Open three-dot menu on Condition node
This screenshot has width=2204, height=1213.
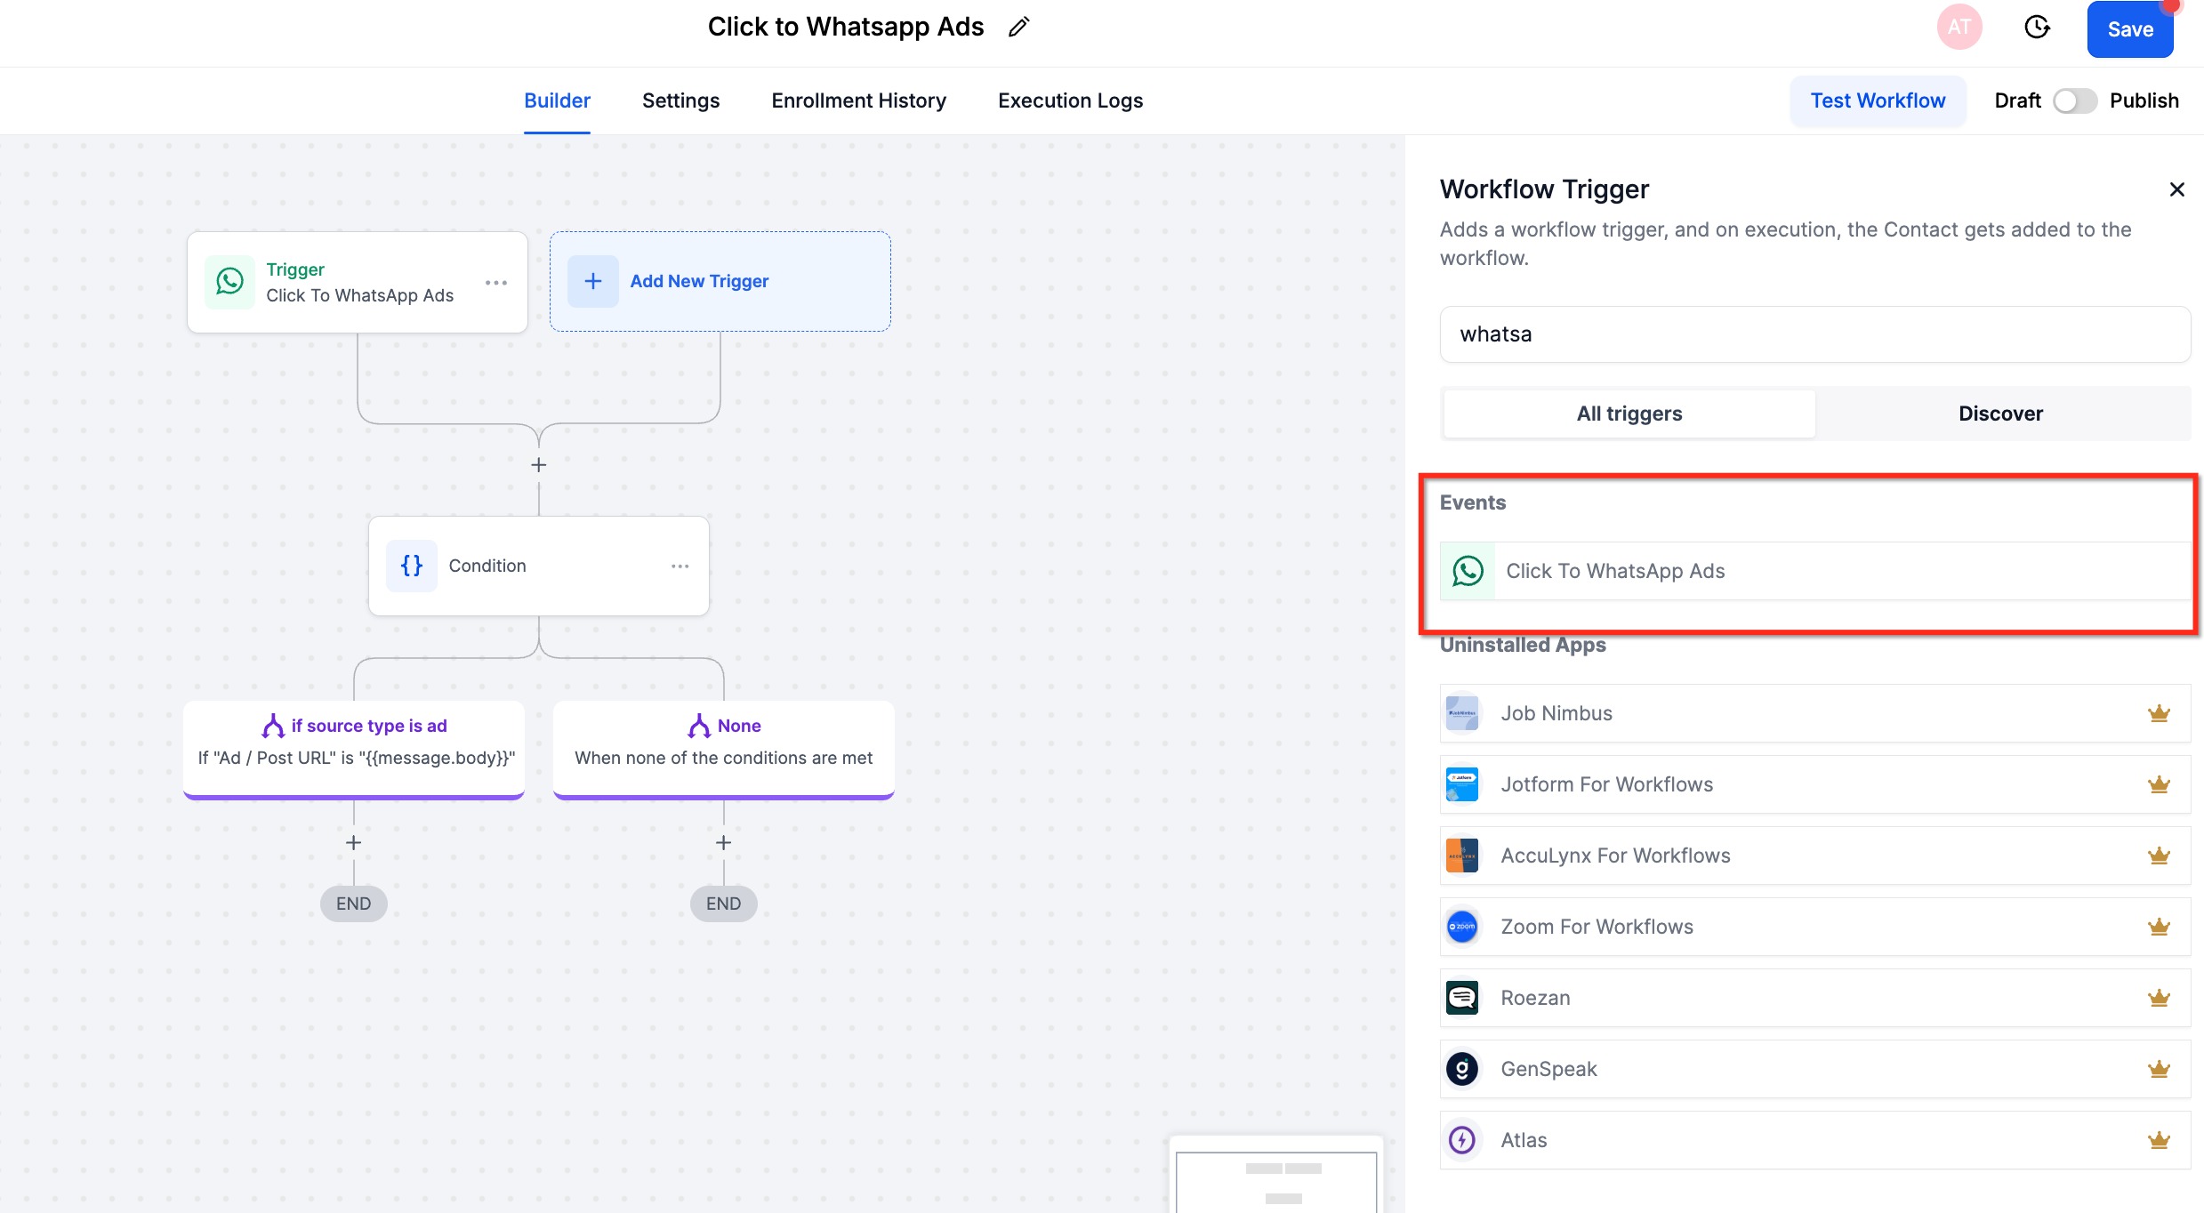[680, 566]
